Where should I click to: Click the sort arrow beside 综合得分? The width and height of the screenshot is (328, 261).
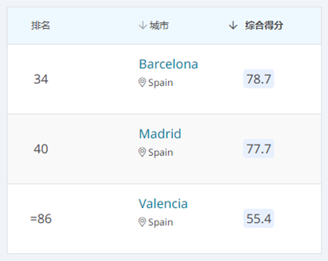[233, 25]
